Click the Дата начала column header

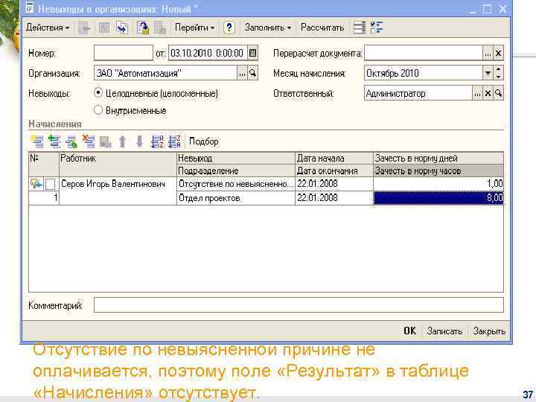pos(334,159)
